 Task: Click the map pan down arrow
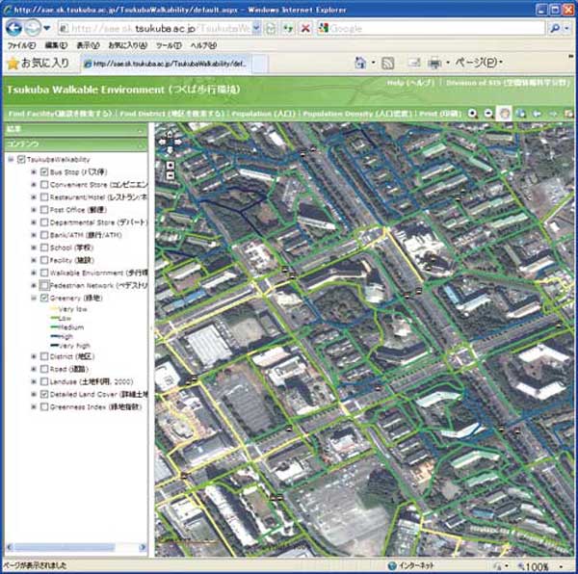point(170,149)
